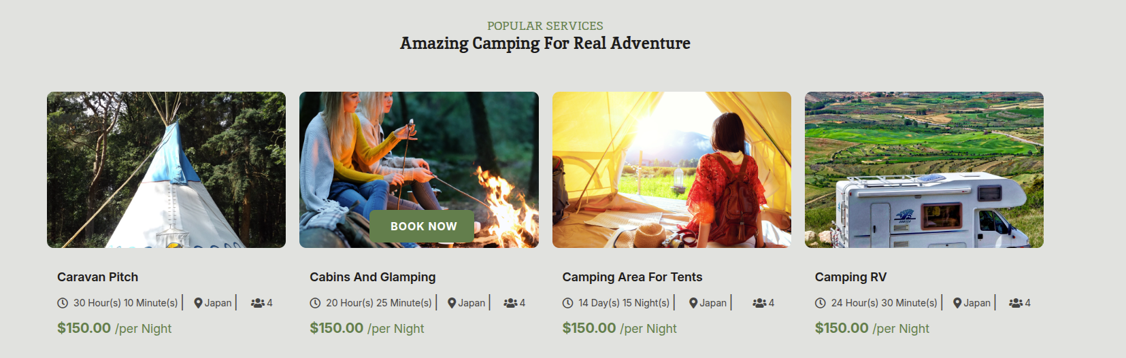Open the Caravan Pitch title link
Image resolution: width=1126 pixels, height=358 pixels.
point(97,277)
